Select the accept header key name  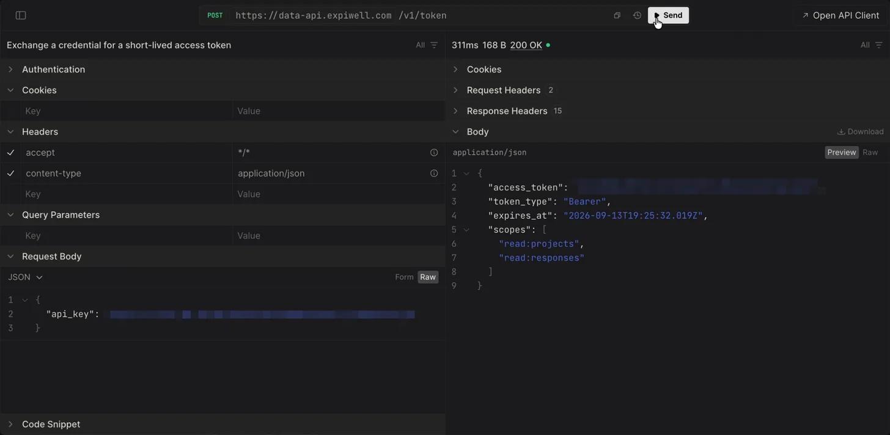(x=40, y=153)
